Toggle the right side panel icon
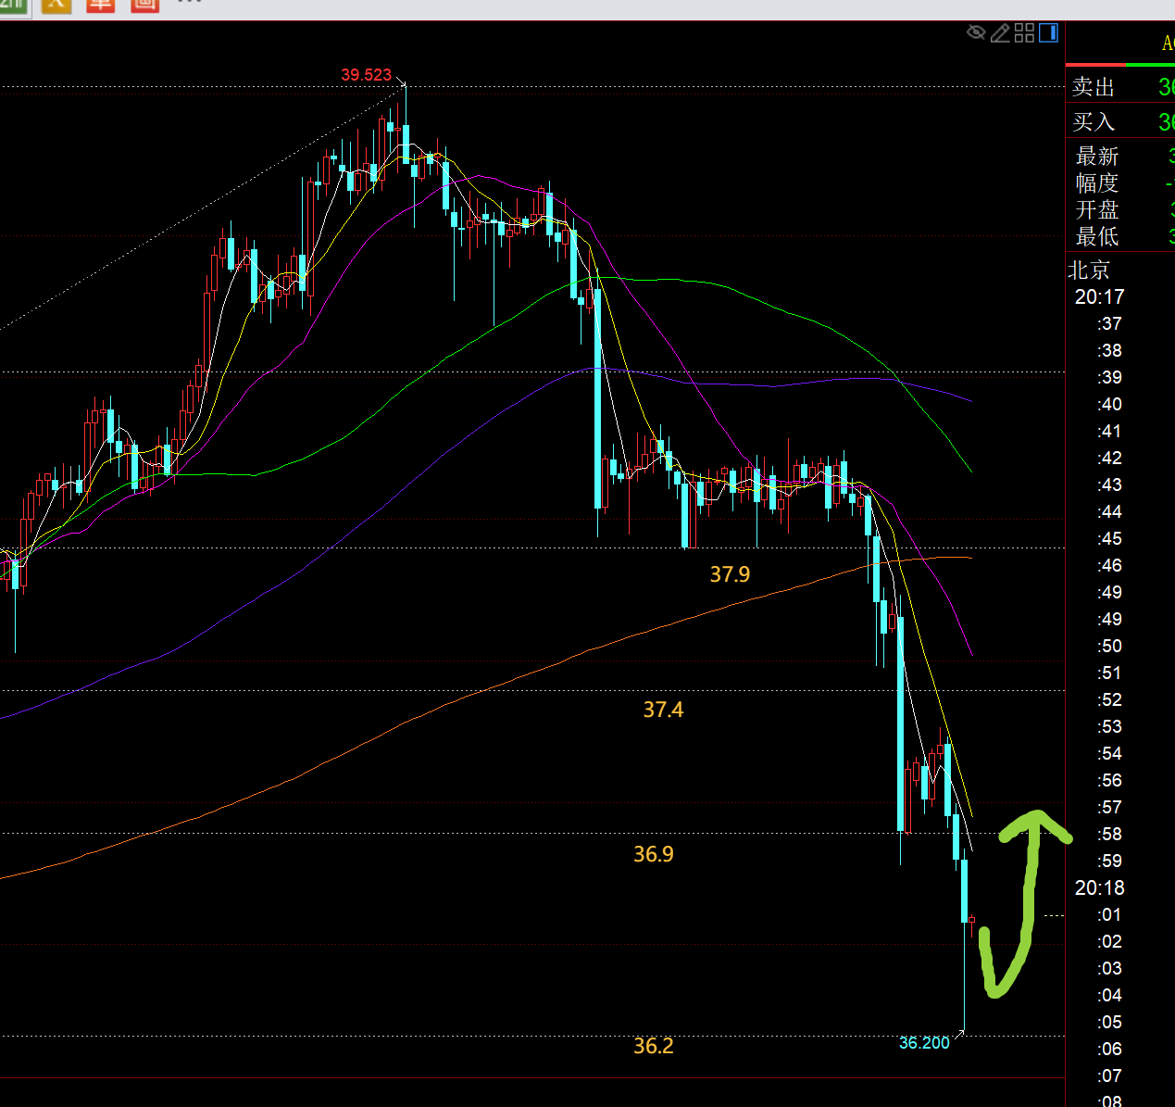 click(1048, 33)
